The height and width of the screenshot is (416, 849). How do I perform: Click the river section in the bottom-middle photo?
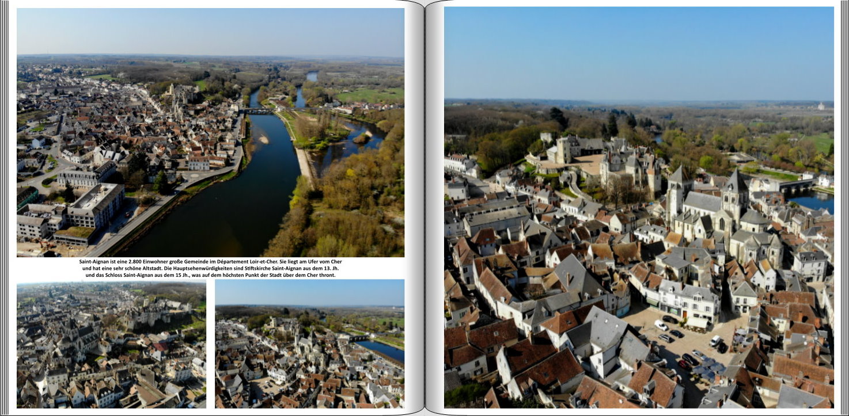pos(381,349)
